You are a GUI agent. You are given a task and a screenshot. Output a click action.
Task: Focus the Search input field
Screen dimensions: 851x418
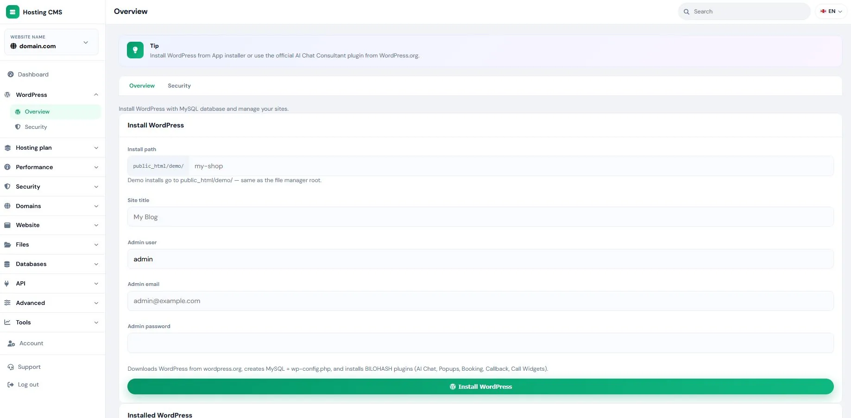pos(744,12)
